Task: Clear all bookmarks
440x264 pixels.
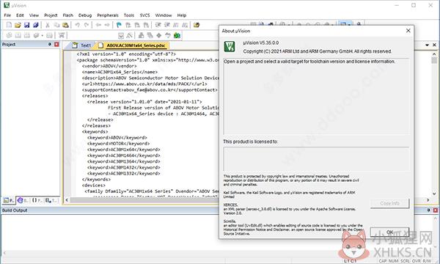Action: 146,25
